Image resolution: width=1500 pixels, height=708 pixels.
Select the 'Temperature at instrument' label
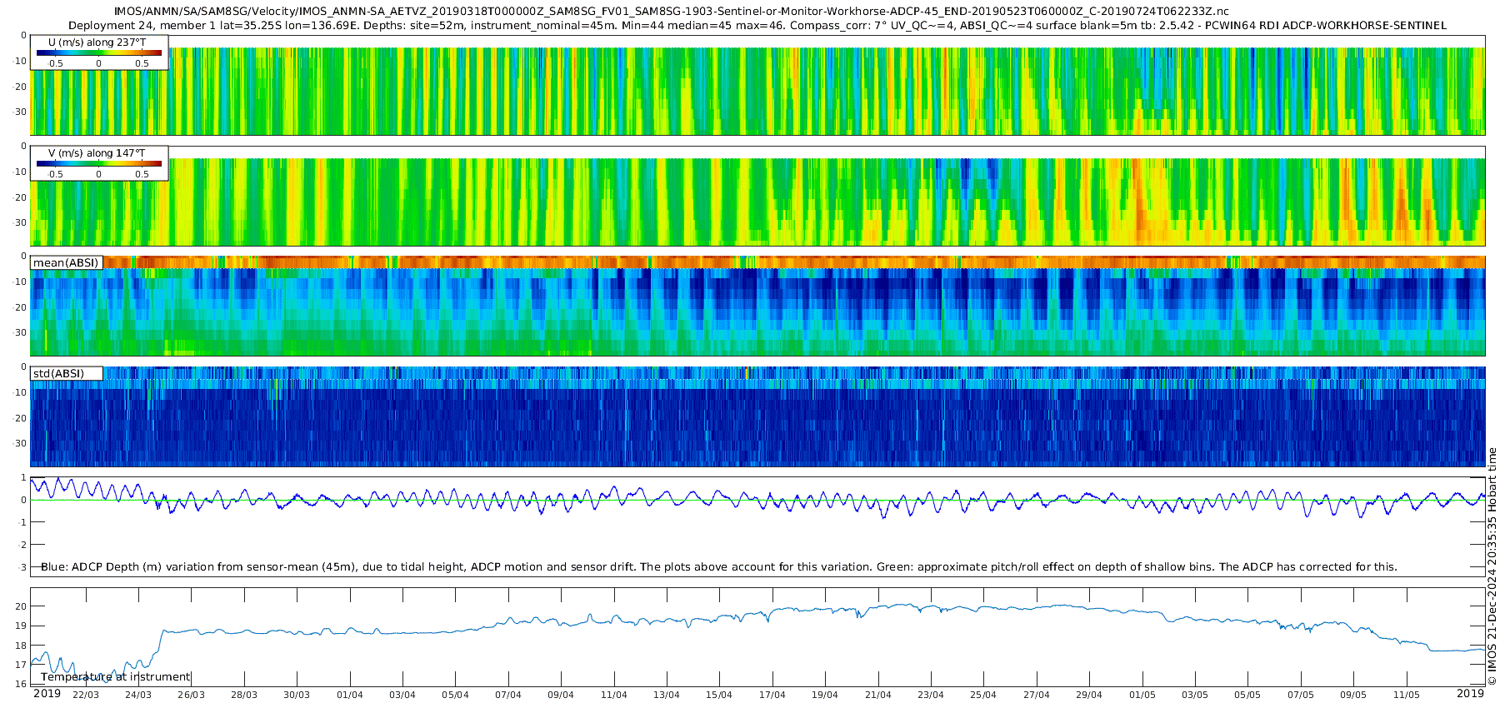[116, 677]
